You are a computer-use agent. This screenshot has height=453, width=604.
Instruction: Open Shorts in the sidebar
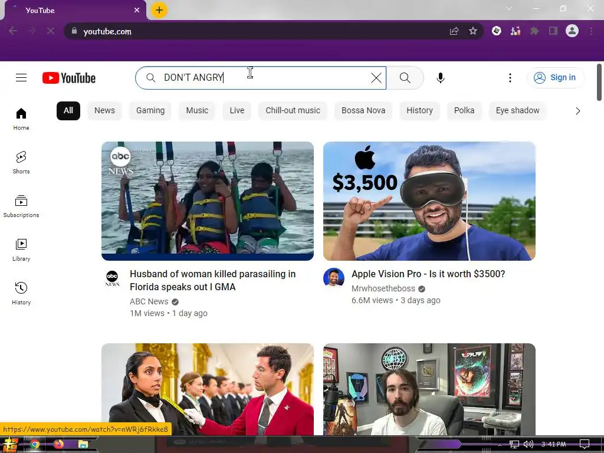21,163
